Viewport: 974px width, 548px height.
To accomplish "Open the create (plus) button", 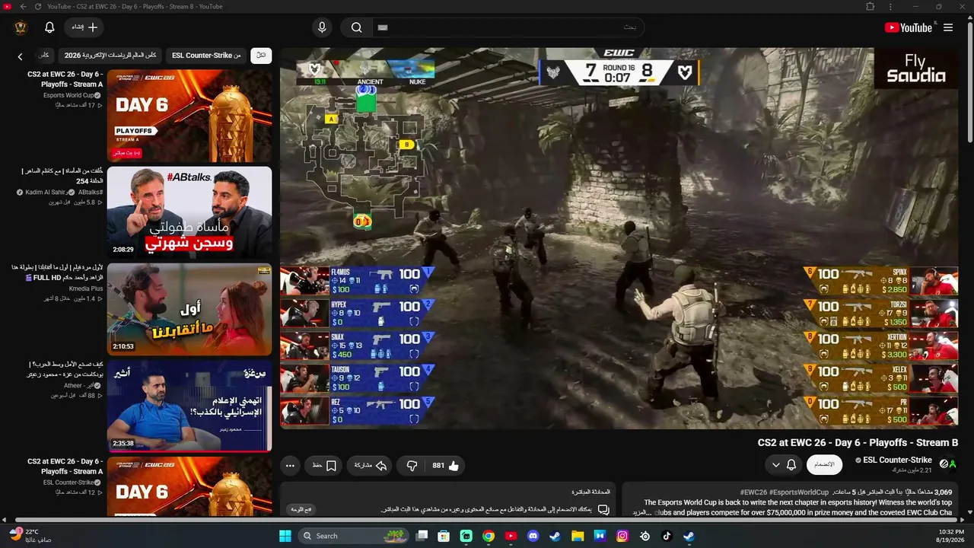I will pyautogui.click(x=84, y=27).
